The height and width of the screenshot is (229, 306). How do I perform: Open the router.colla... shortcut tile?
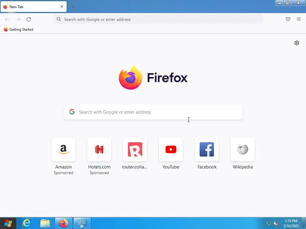135,149
